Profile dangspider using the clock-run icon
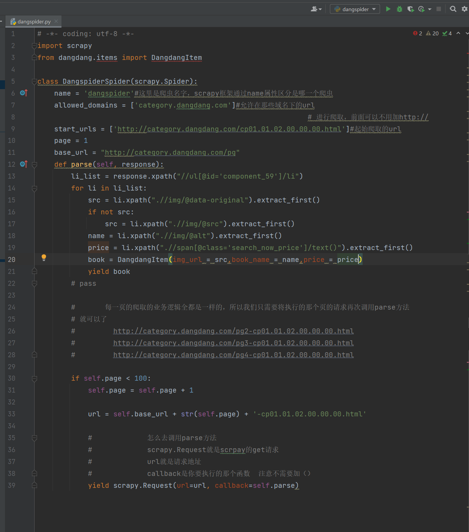Screen dimensions: 469x532 pyautogui.click(x=421, y=9)
